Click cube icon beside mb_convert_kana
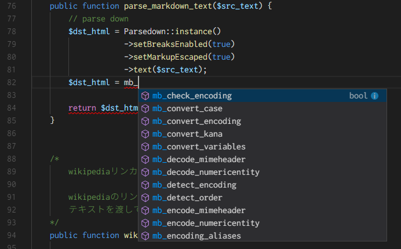The height and width of the screenshot is (249, 401). coord(145,134)
